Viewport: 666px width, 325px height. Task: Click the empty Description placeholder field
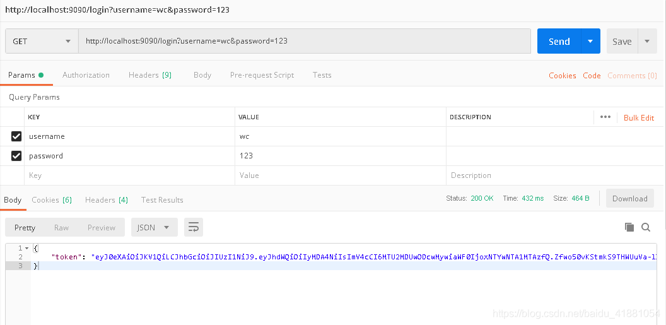[x=554, y=175]
